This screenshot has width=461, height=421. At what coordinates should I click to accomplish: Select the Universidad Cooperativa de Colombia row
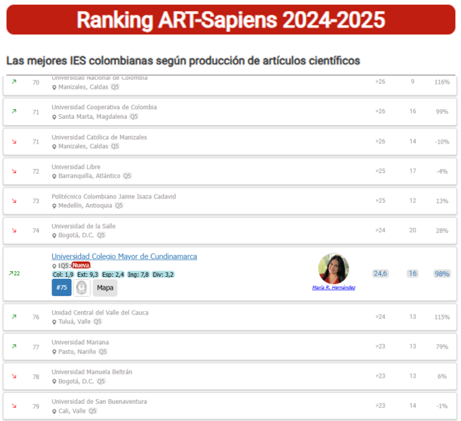[x=230, y=112]
